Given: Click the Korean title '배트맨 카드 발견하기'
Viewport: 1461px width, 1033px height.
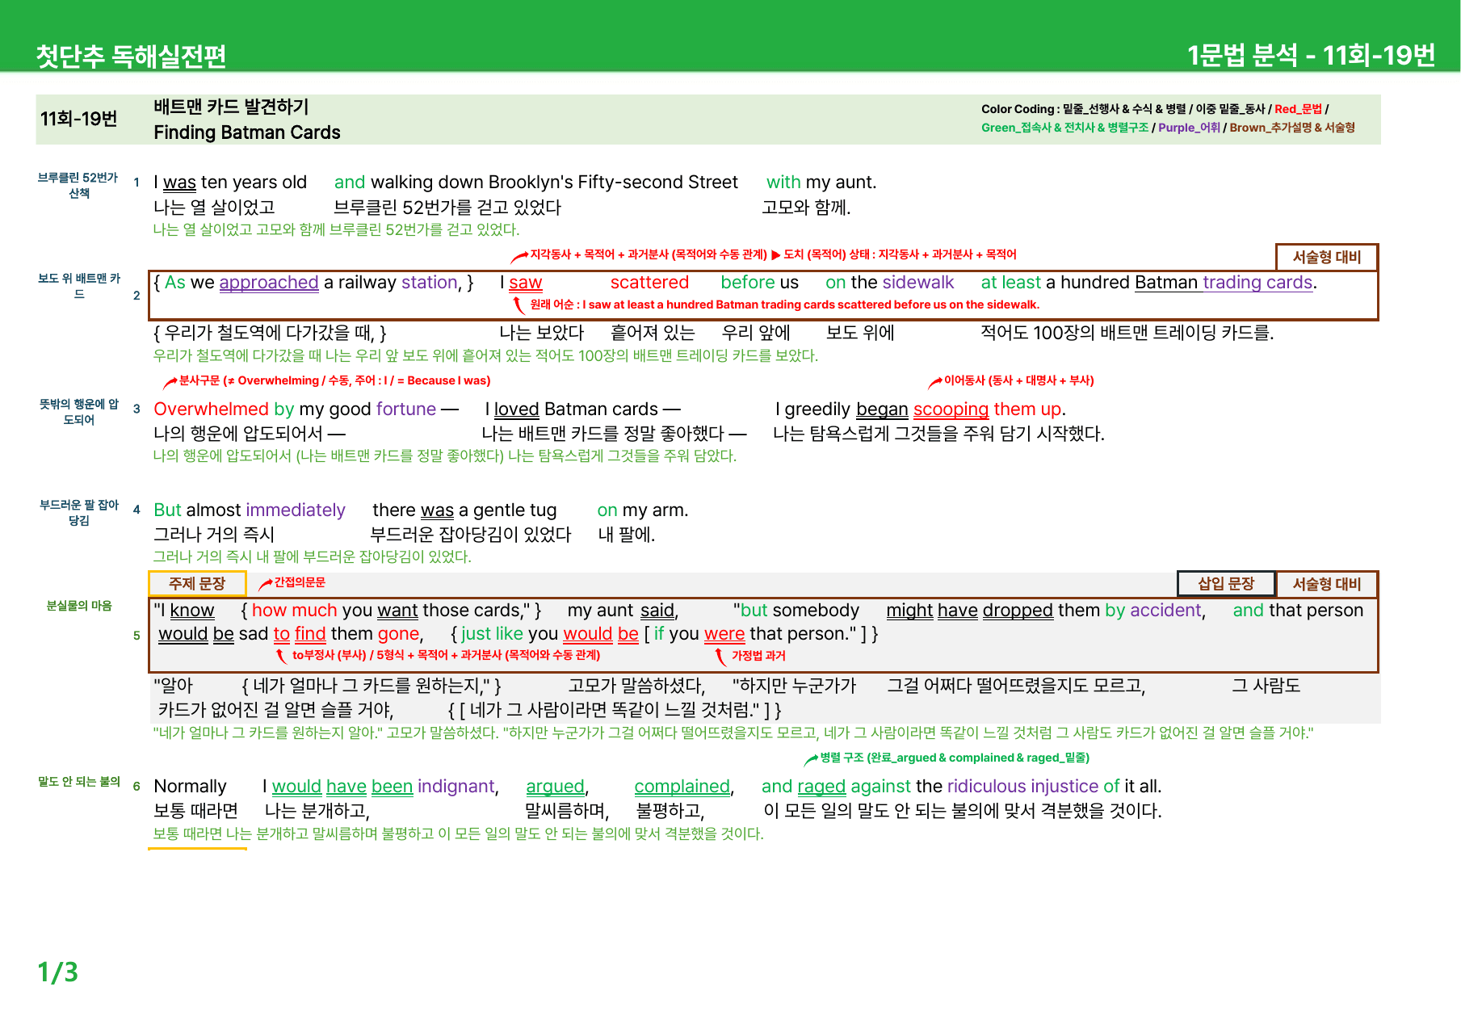Looking at the screenshot, I should click(231, 107).
